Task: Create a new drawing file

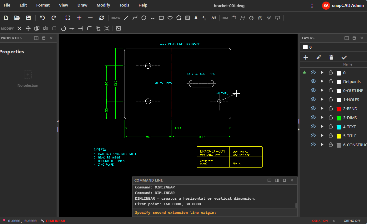Action: (x=6, y=18)
